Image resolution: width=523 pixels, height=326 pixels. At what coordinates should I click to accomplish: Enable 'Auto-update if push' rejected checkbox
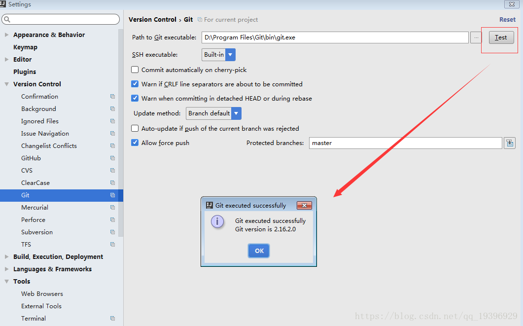point(135,128)
